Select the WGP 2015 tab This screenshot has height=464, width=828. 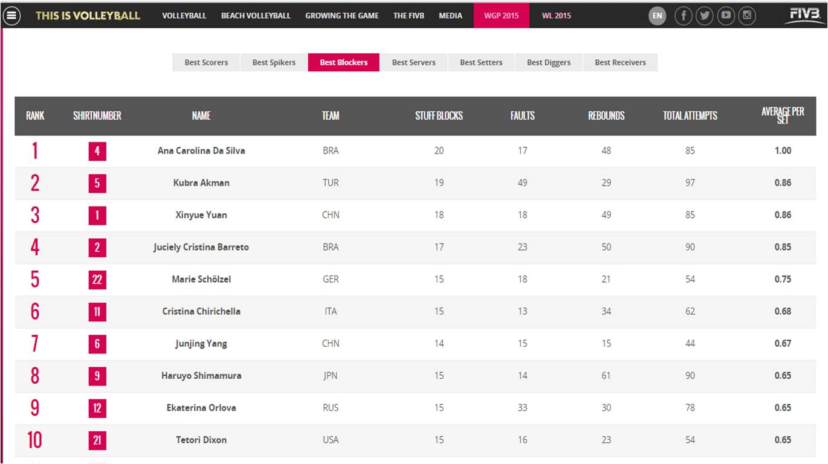pyautogui.click(x=501, y=16)
